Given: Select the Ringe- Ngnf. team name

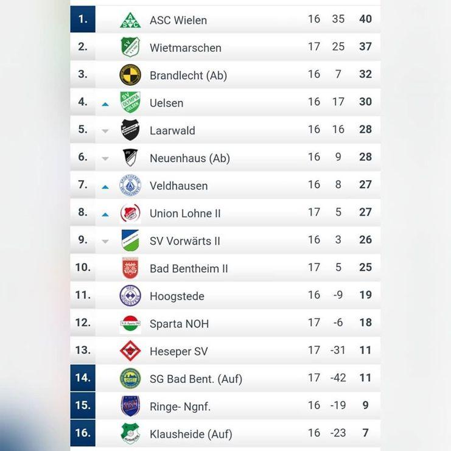Looking at the screenshot, I should (x=180, y=407).
